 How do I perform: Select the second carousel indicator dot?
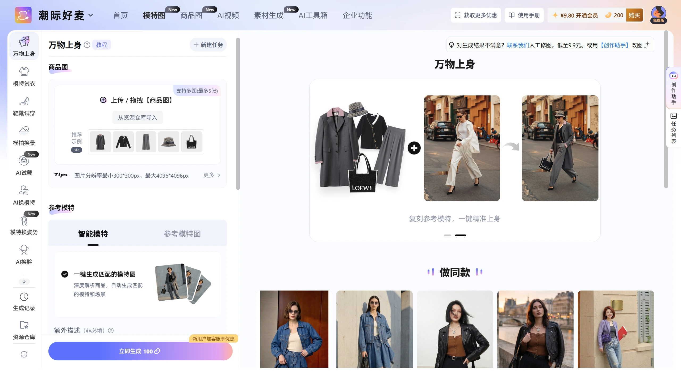tap(461, 235)
